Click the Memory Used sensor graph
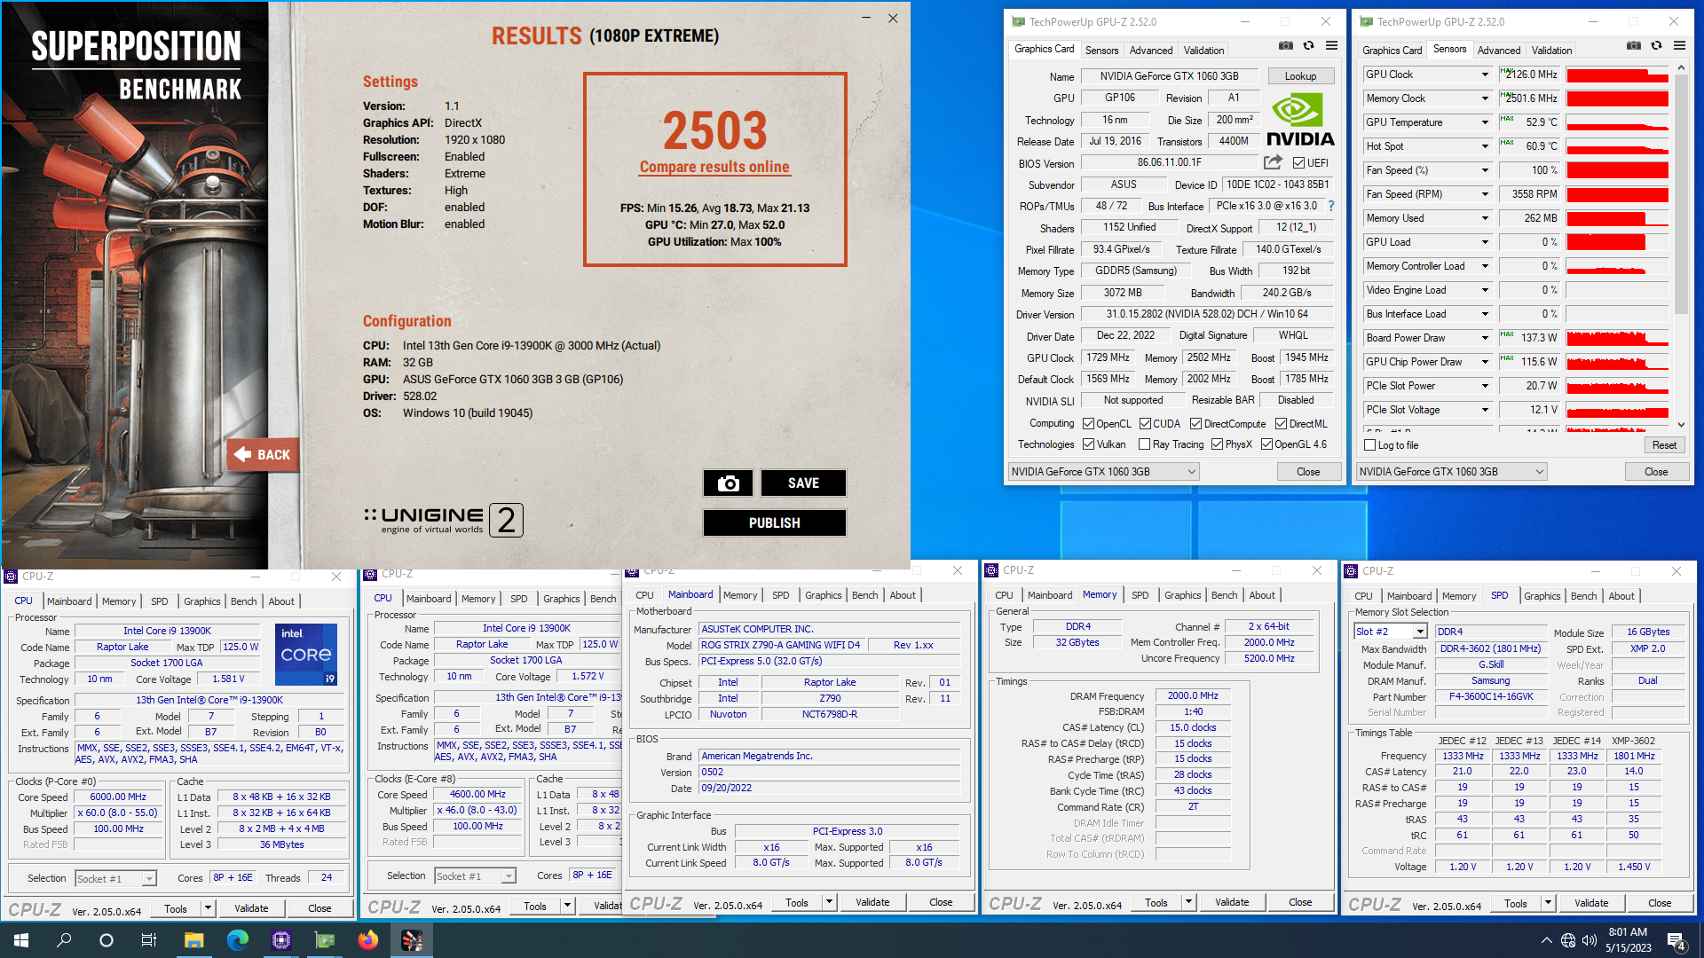 [x=1617, y=218]
